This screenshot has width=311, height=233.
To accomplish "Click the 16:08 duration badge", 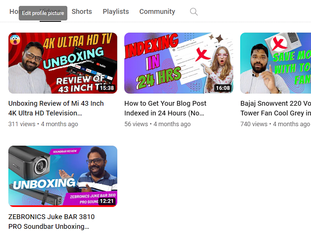I will pos(223,88).
